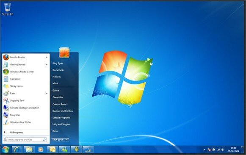Screen dimensions: 246x155
Task: Open Pictures library
Action: tap(56, 77)
